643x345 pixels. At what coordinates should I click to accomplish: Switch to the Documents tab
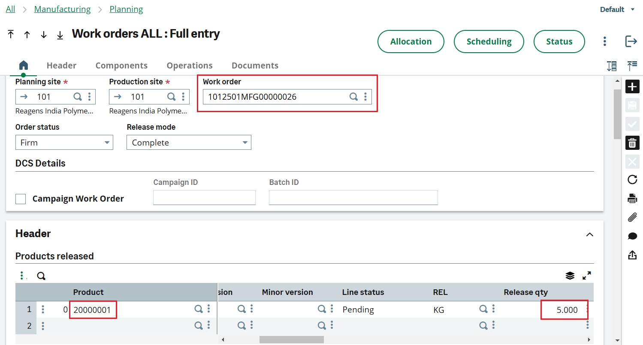pos(255,65)
